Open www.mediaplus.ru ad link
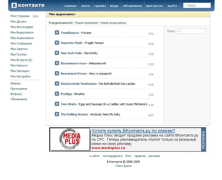Image resolution: width=222 pixels, height=180 pixels. click(x=108, y=148)
